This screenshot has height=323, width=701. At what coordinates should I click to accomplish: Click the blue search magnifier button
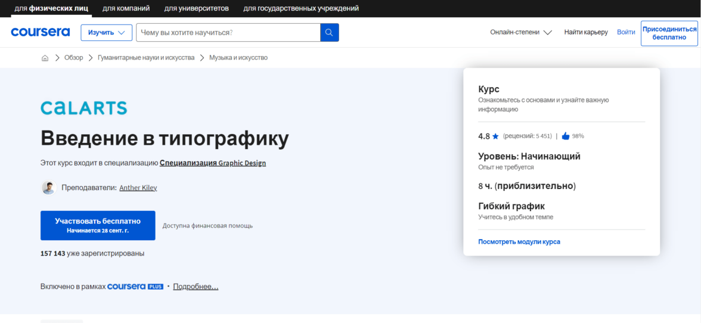point(329,32)
